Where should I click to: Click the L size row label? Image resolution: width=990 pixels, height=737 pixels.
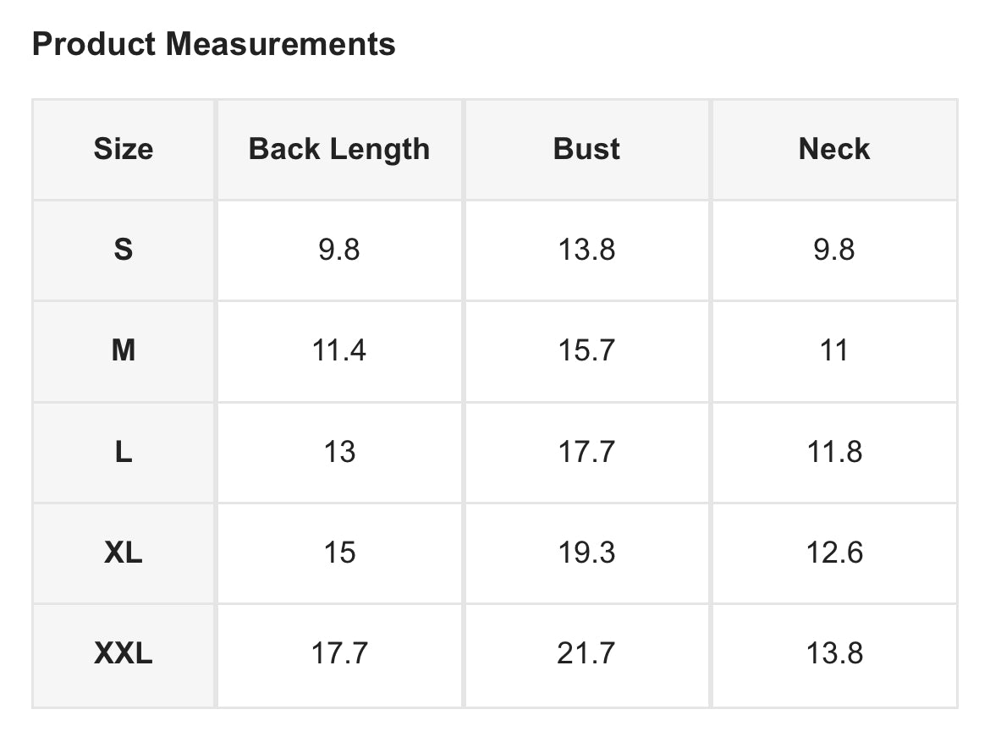pos(124,452)
